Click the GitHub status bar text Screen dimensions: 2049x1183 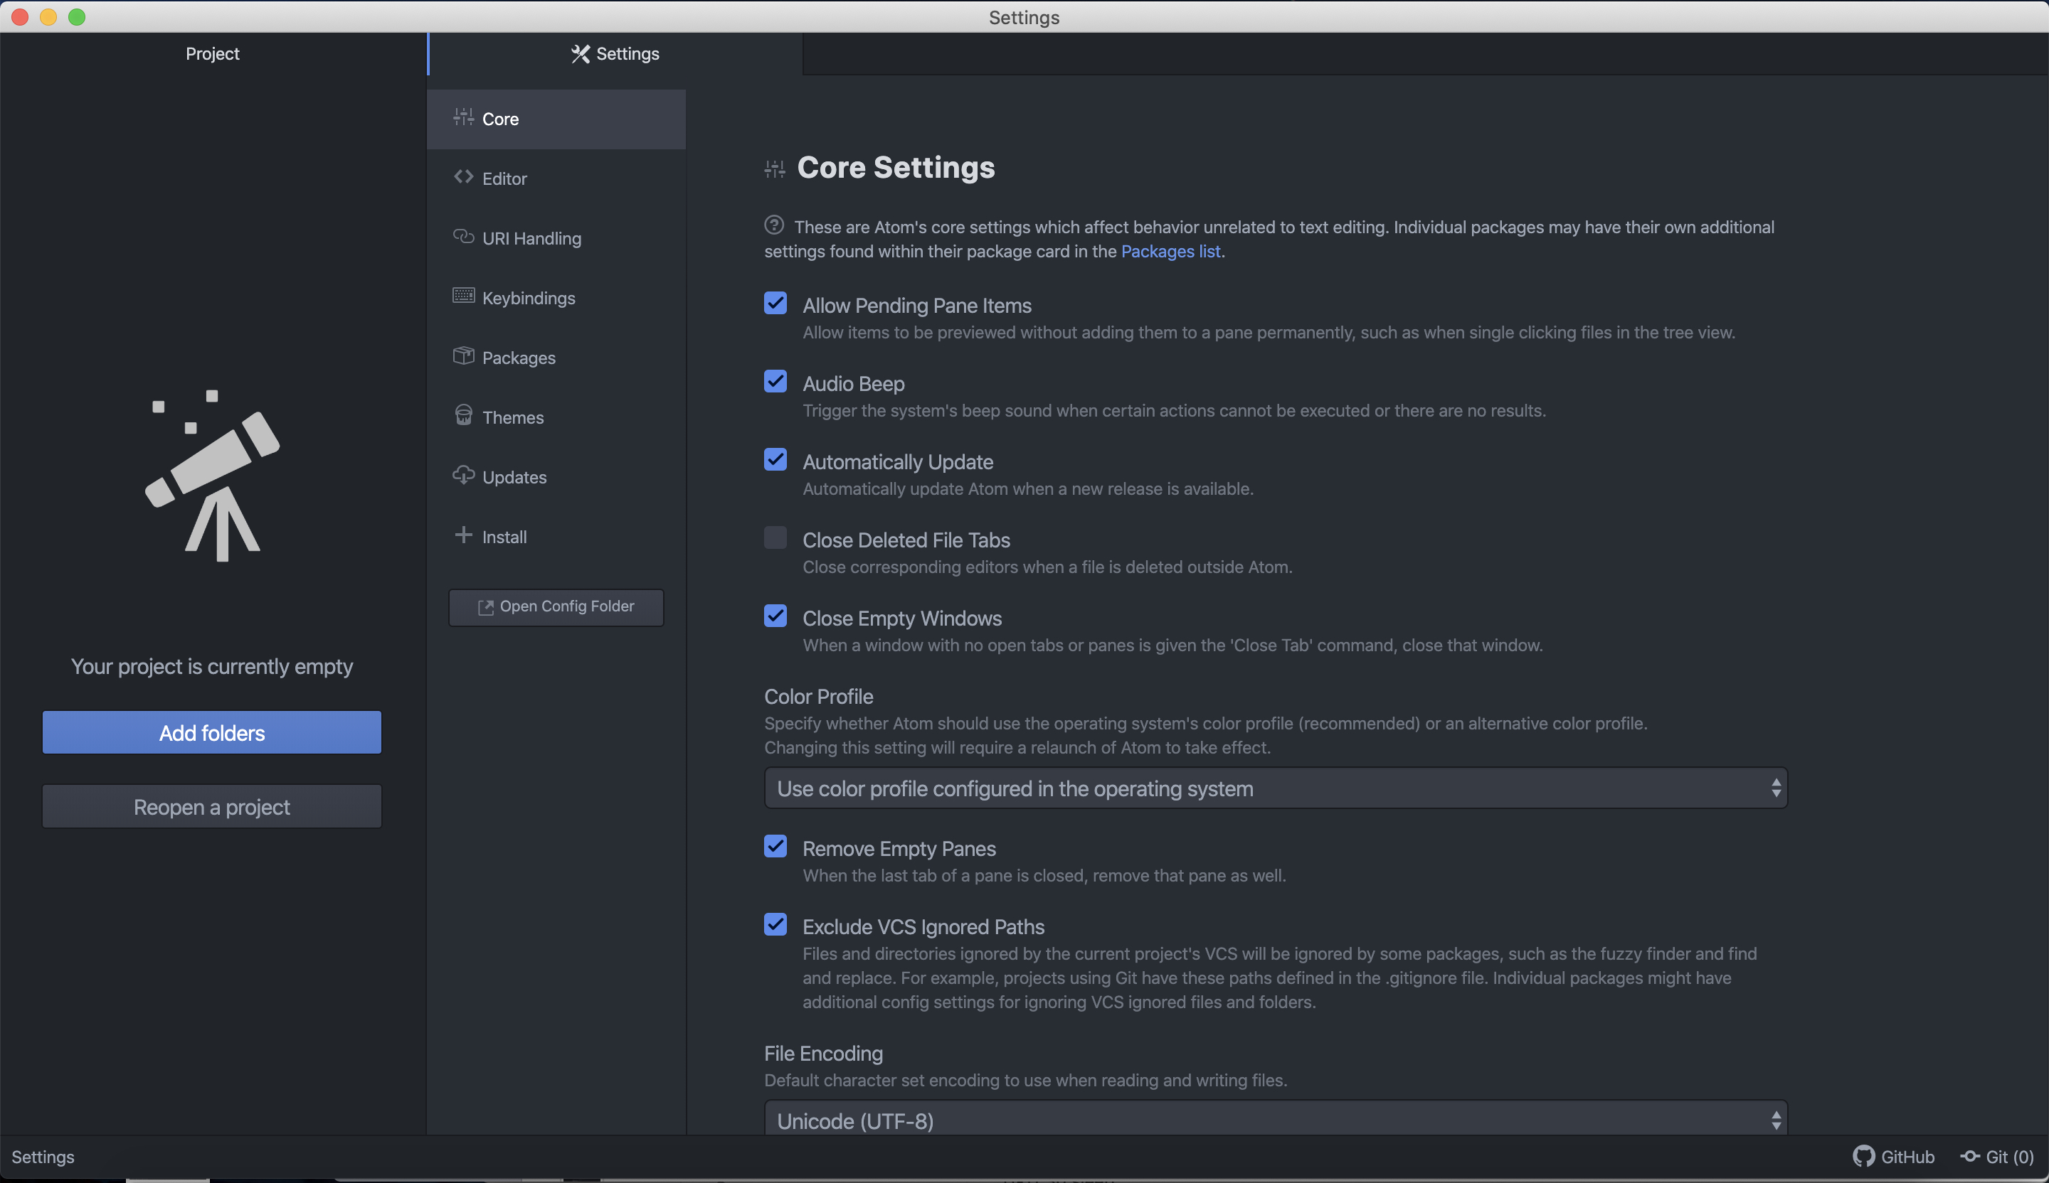[x=1907, y=1156]
